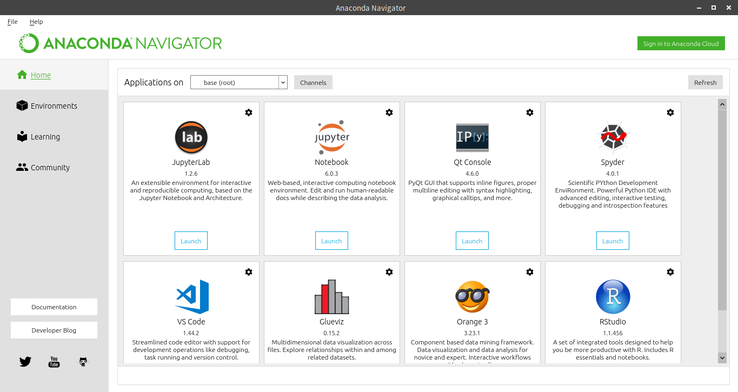Click the Spyder application name
The image size is (738, 392).
click(613, 162)
